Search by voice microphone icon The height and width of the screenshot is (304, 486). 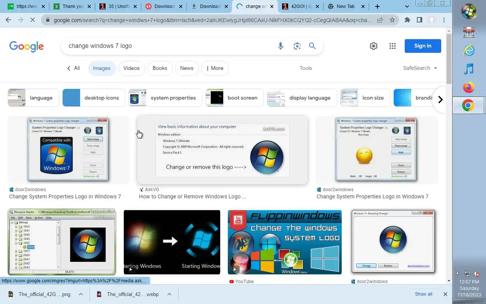(281, 46)
